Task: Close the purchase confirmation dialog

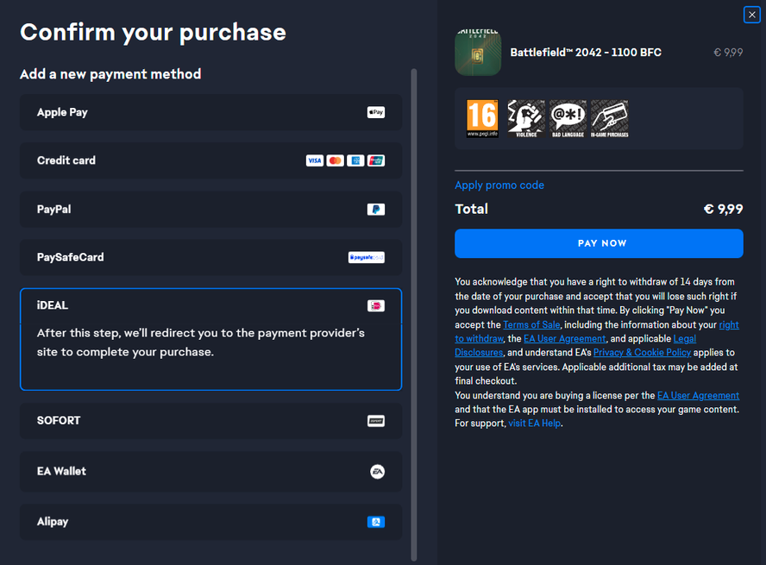Action: [x=752, y=15]
